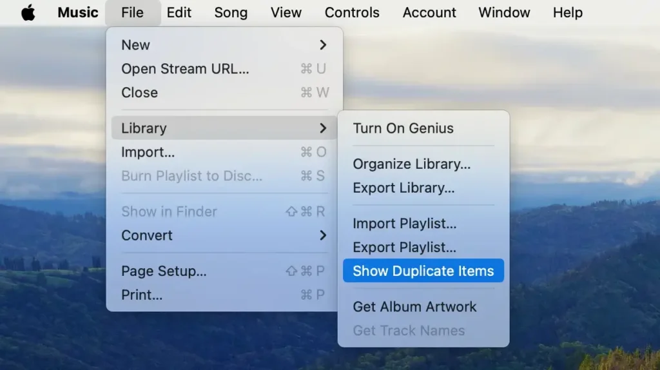660x370 pixels.
Task: Close the open File menu
Action: click(x=133, y=13)
